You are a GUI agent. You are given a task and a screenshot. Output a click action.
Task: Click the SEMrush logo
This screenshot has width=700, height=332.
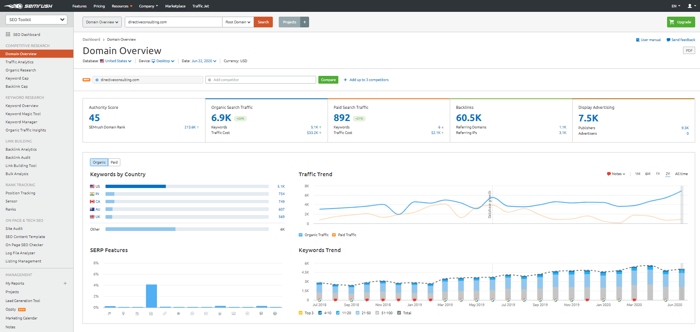tap(28, 6)
